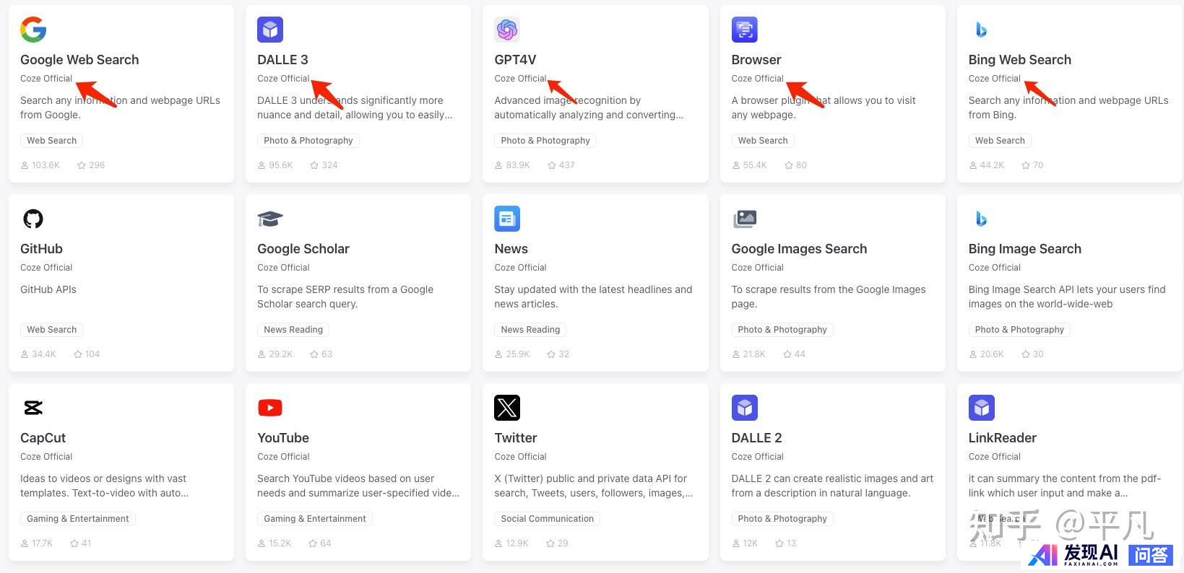Click the star favorites count on GPT4V
Image resolution: width=1184 pixels, height=573 pixels.
(x=561, y=165)
